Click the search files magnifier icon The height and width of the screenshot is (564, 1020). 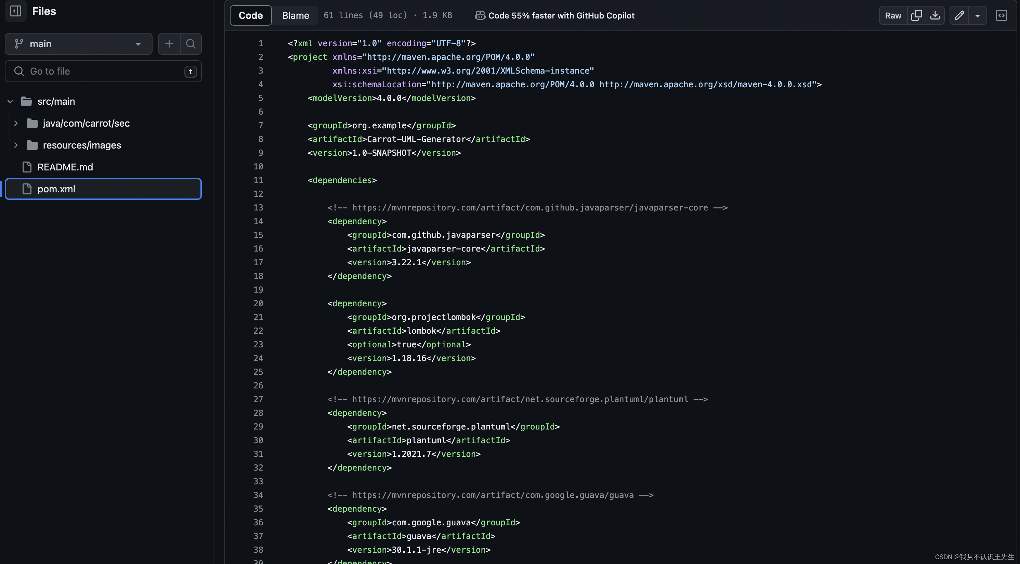191,43
